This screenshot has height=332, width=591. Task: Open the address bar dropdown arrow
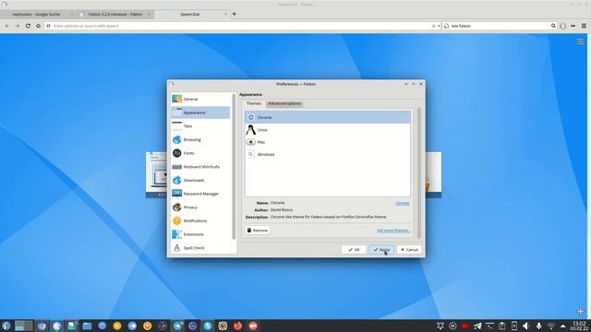(439, 26)
